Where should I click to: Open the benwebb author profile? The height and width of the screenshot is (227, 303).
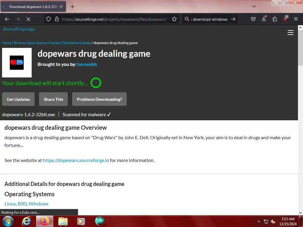87,64
